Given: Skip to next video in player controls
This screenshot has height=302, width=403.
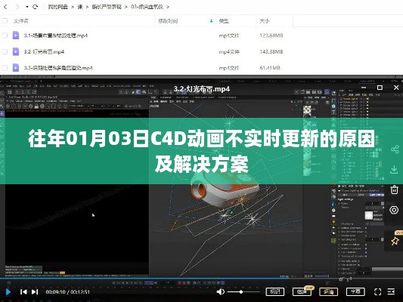Looking at the screenshot, I should pos(35,292).
